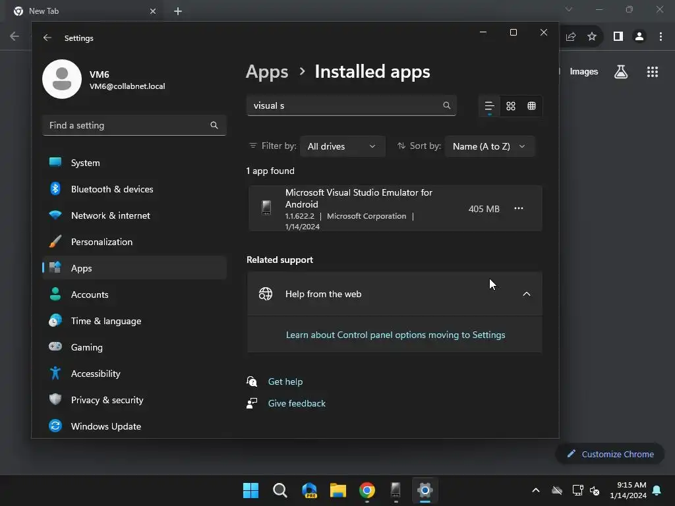
Task: Click the Give feedback icon
Action: click(x=252, y=403)
